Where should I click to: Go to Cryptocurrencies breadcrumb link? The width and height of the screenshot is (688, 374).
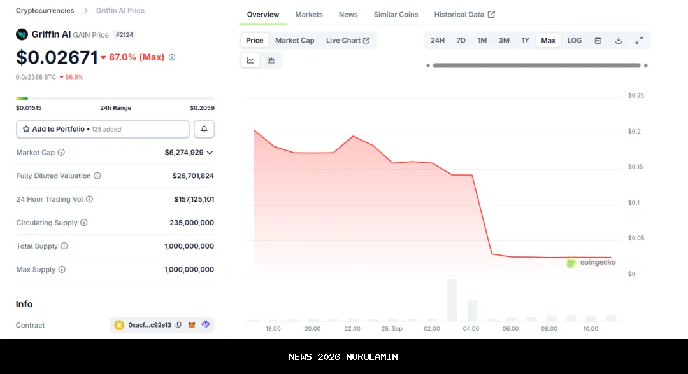pyautogui.click(x=45, y=11)
